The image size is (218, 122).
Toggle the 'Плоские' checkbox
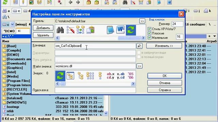pyautogui.click(x=150, y=33)
